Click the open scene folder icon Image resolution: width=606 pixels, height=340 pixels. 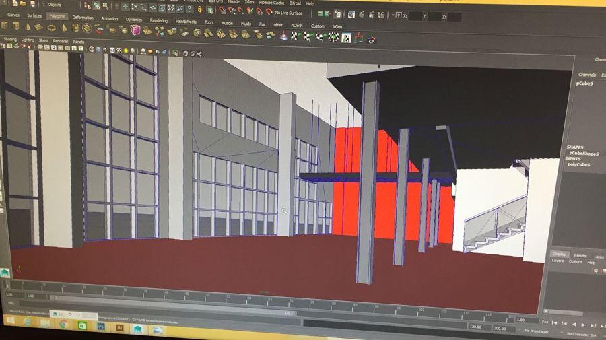(23, 3)
